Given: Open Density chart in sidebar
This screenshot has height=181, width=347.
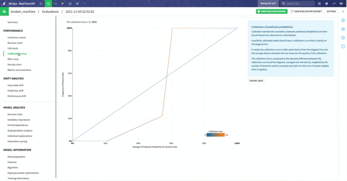Looking at the screenshot, I should tap(14, 64).
